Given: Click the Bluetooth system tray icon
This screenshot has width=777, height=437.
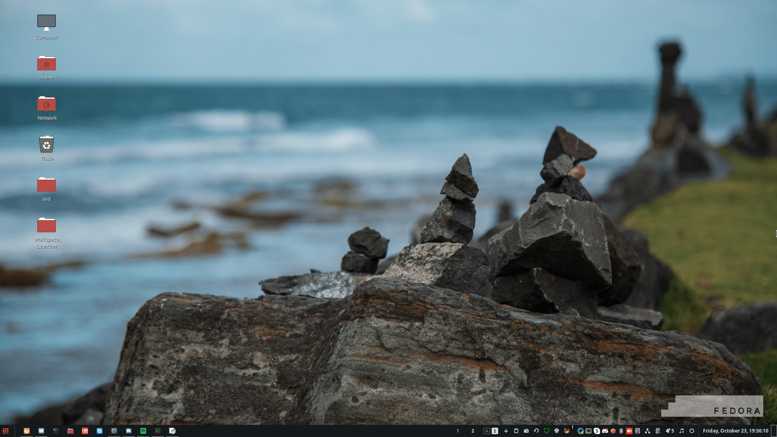Looking at the screenshot, I should coord(621,431).
